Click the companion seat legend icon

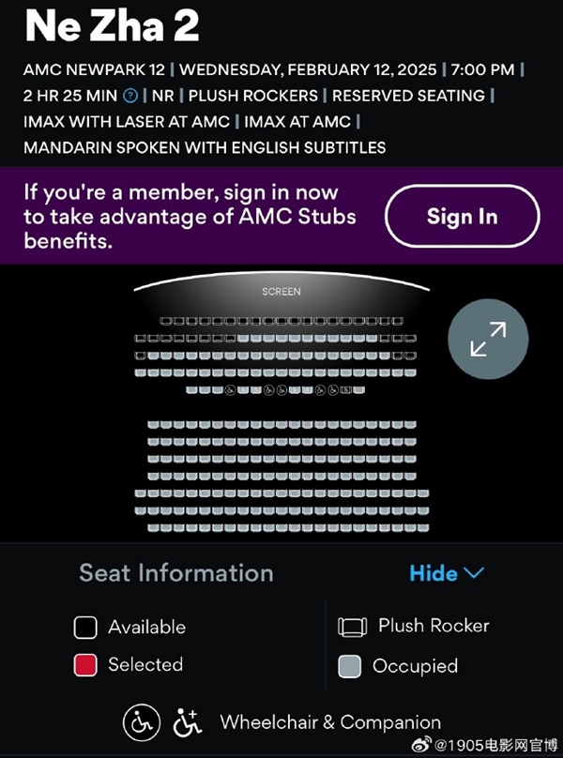[x=188, y=722]
